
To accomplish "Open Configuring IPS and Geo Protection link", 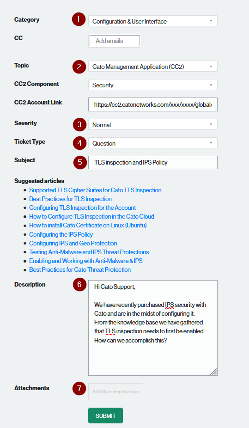I will point(73,243).
